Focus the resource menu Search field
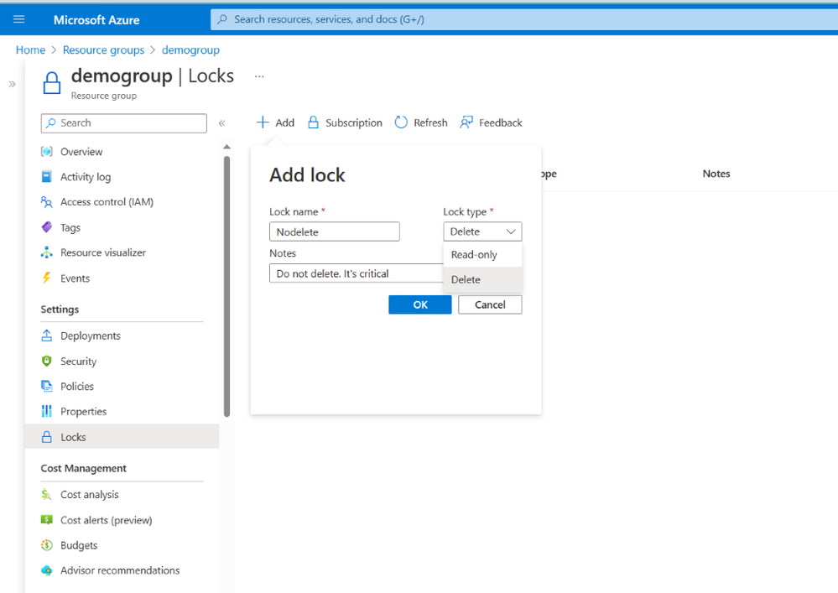This screenshot has height=593, width=838. pos(124,122)
